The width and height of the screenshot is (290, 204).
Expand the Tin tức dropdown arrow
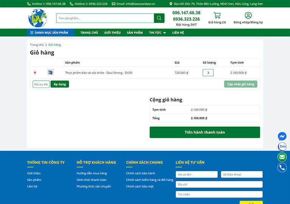tap(164, 33)
